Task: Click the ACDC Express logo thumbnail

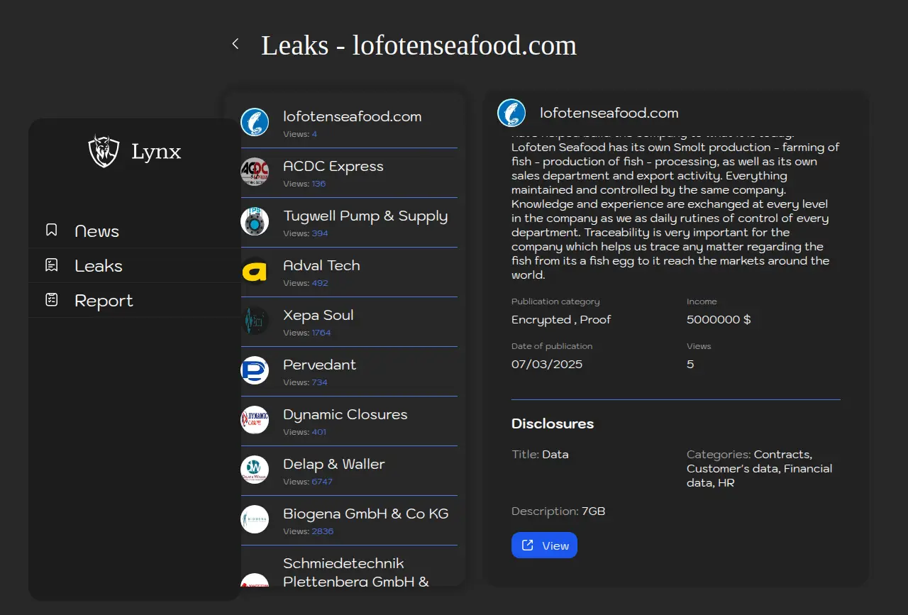Action: click(255, 172)
